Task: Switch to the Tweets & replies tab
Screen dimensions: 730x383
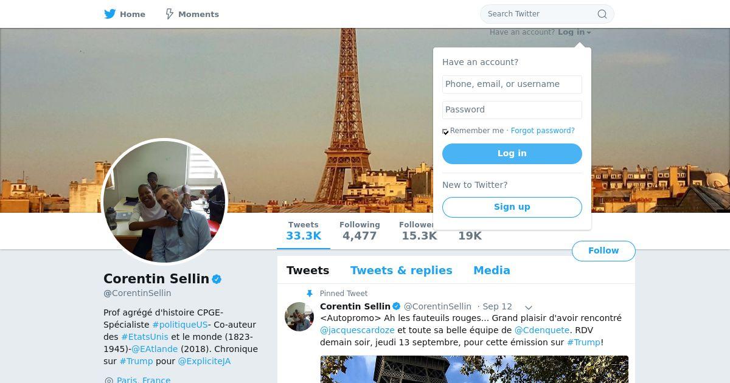Action: click(x=401, y=271)
